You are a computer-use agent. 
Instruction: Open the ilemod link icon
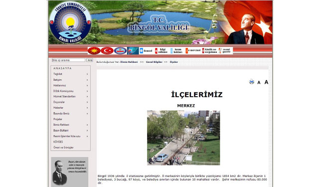tap(146, 51)
